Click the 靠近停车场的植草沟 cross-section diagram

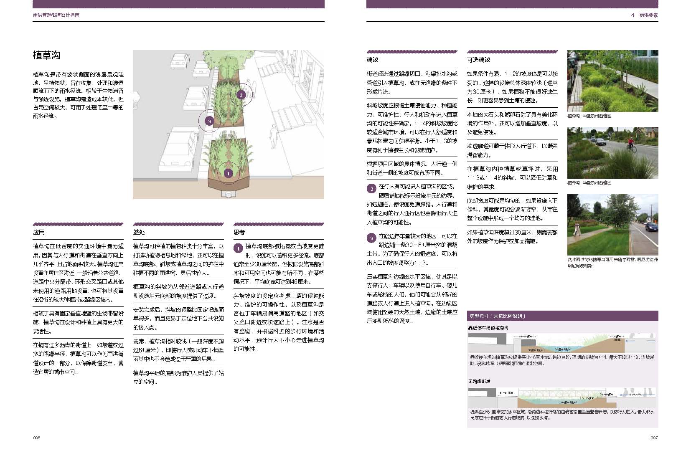tap(562, 343)
